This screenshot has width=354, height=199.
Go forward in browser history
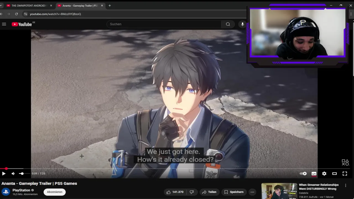click(9, 14)
